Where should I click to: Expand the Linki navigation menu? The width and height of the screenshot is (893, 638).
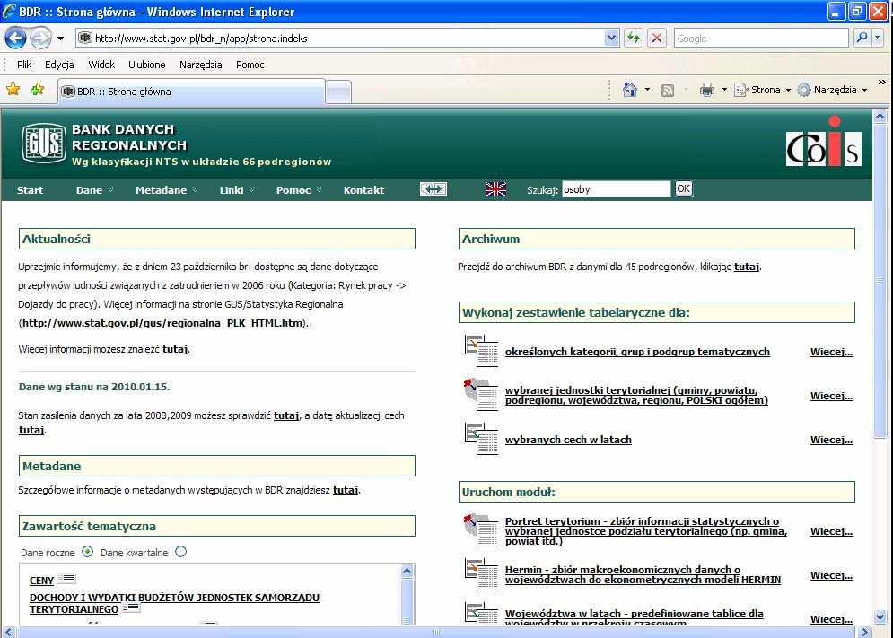coord(237,190)
